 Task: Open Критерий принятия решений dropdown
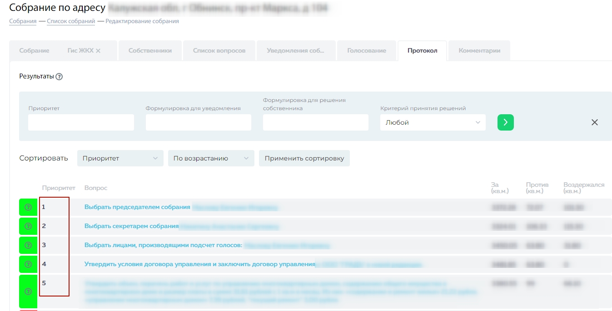coord(433,122)
